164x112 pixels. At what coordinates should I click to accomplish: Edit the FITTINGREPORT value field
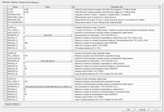(47, 22)
